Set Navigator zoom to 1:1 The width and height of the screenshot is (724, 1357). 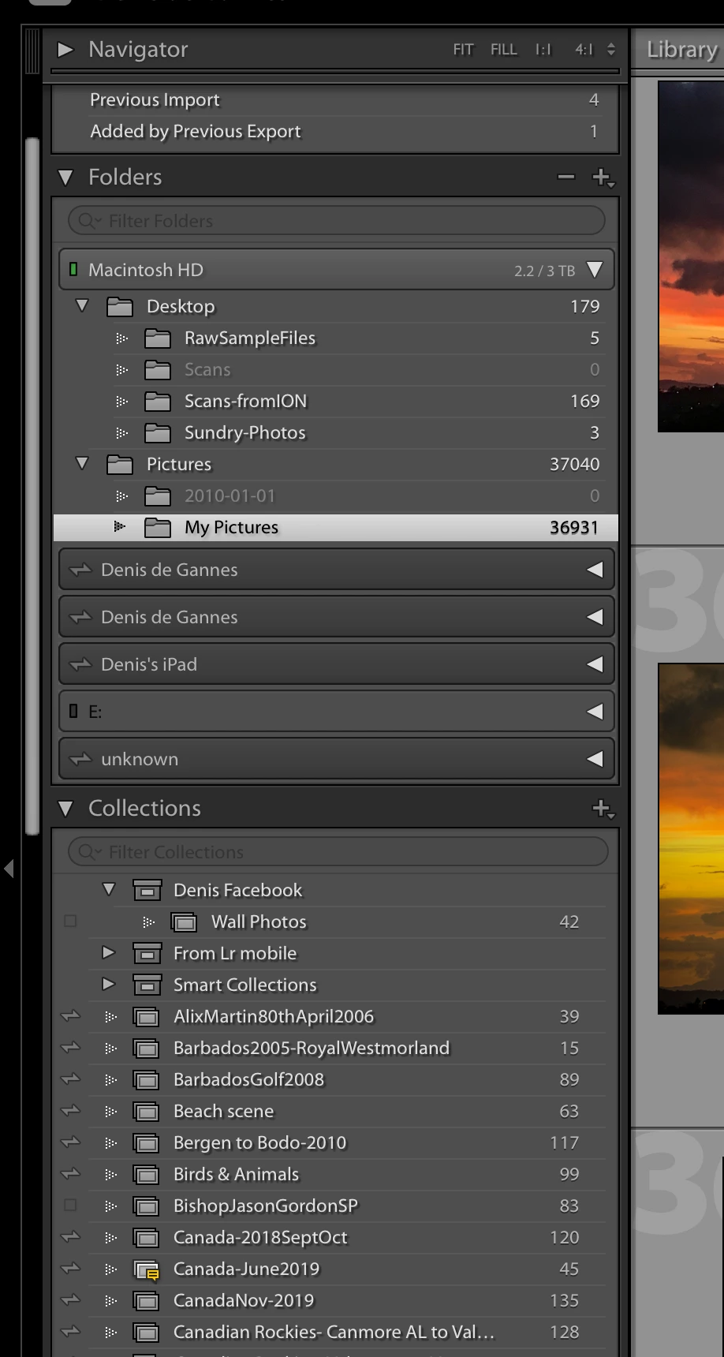coord(543,50)
